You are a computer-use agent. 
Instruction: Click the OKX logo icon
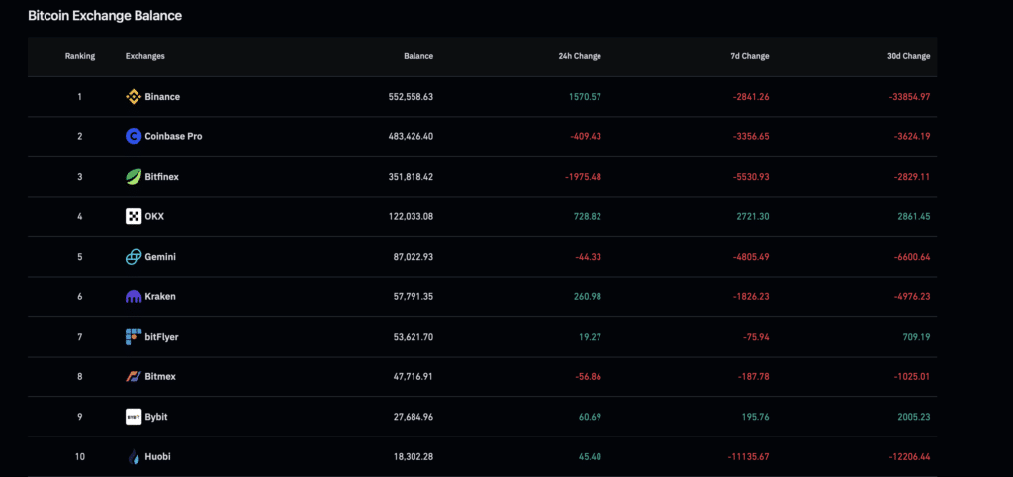(134, 216)
